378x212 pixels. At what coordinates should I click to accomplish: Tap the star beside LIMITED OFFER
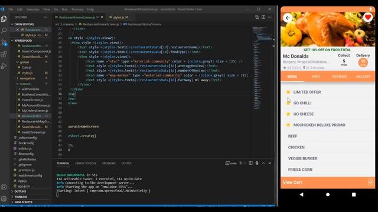coord(288,92)
